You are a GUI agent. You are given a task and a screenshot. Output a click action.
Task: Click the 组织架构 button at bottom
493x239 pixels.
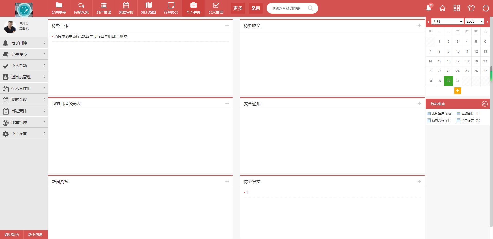tap(12, 235)
